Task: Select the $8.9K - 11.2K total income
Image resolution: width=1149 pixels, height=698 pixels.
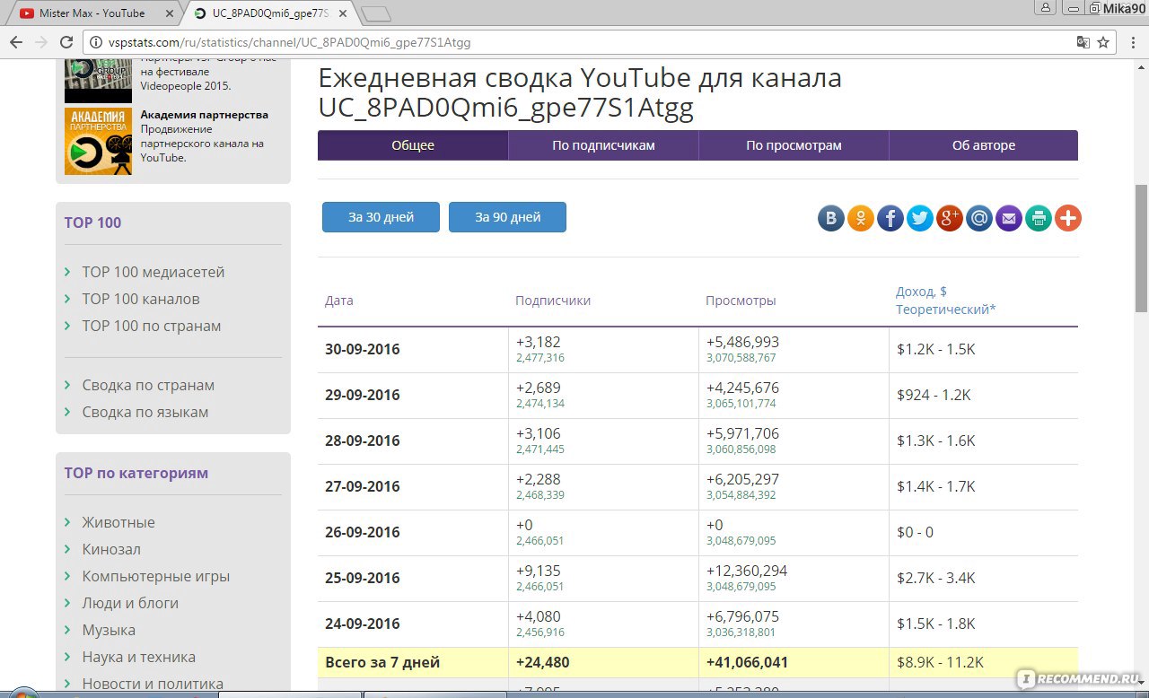Action: [x=940, y=663]
